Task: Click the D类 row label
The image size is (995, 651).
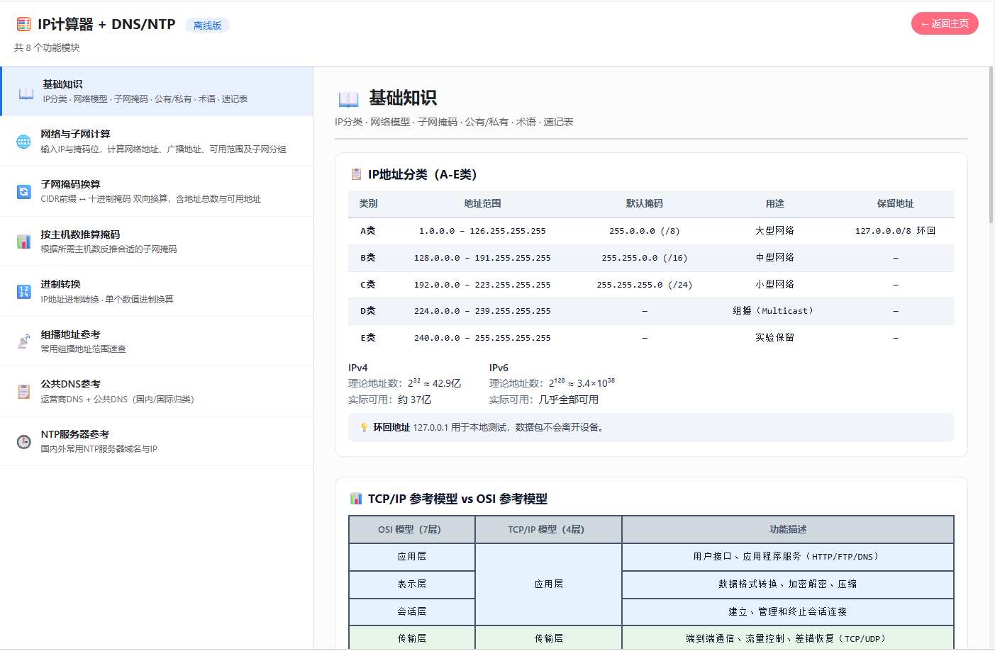Action: coord(368,311)
